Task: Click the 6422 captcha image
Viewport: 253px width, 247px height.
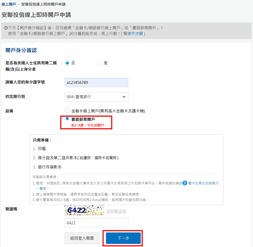Action: 84,210
